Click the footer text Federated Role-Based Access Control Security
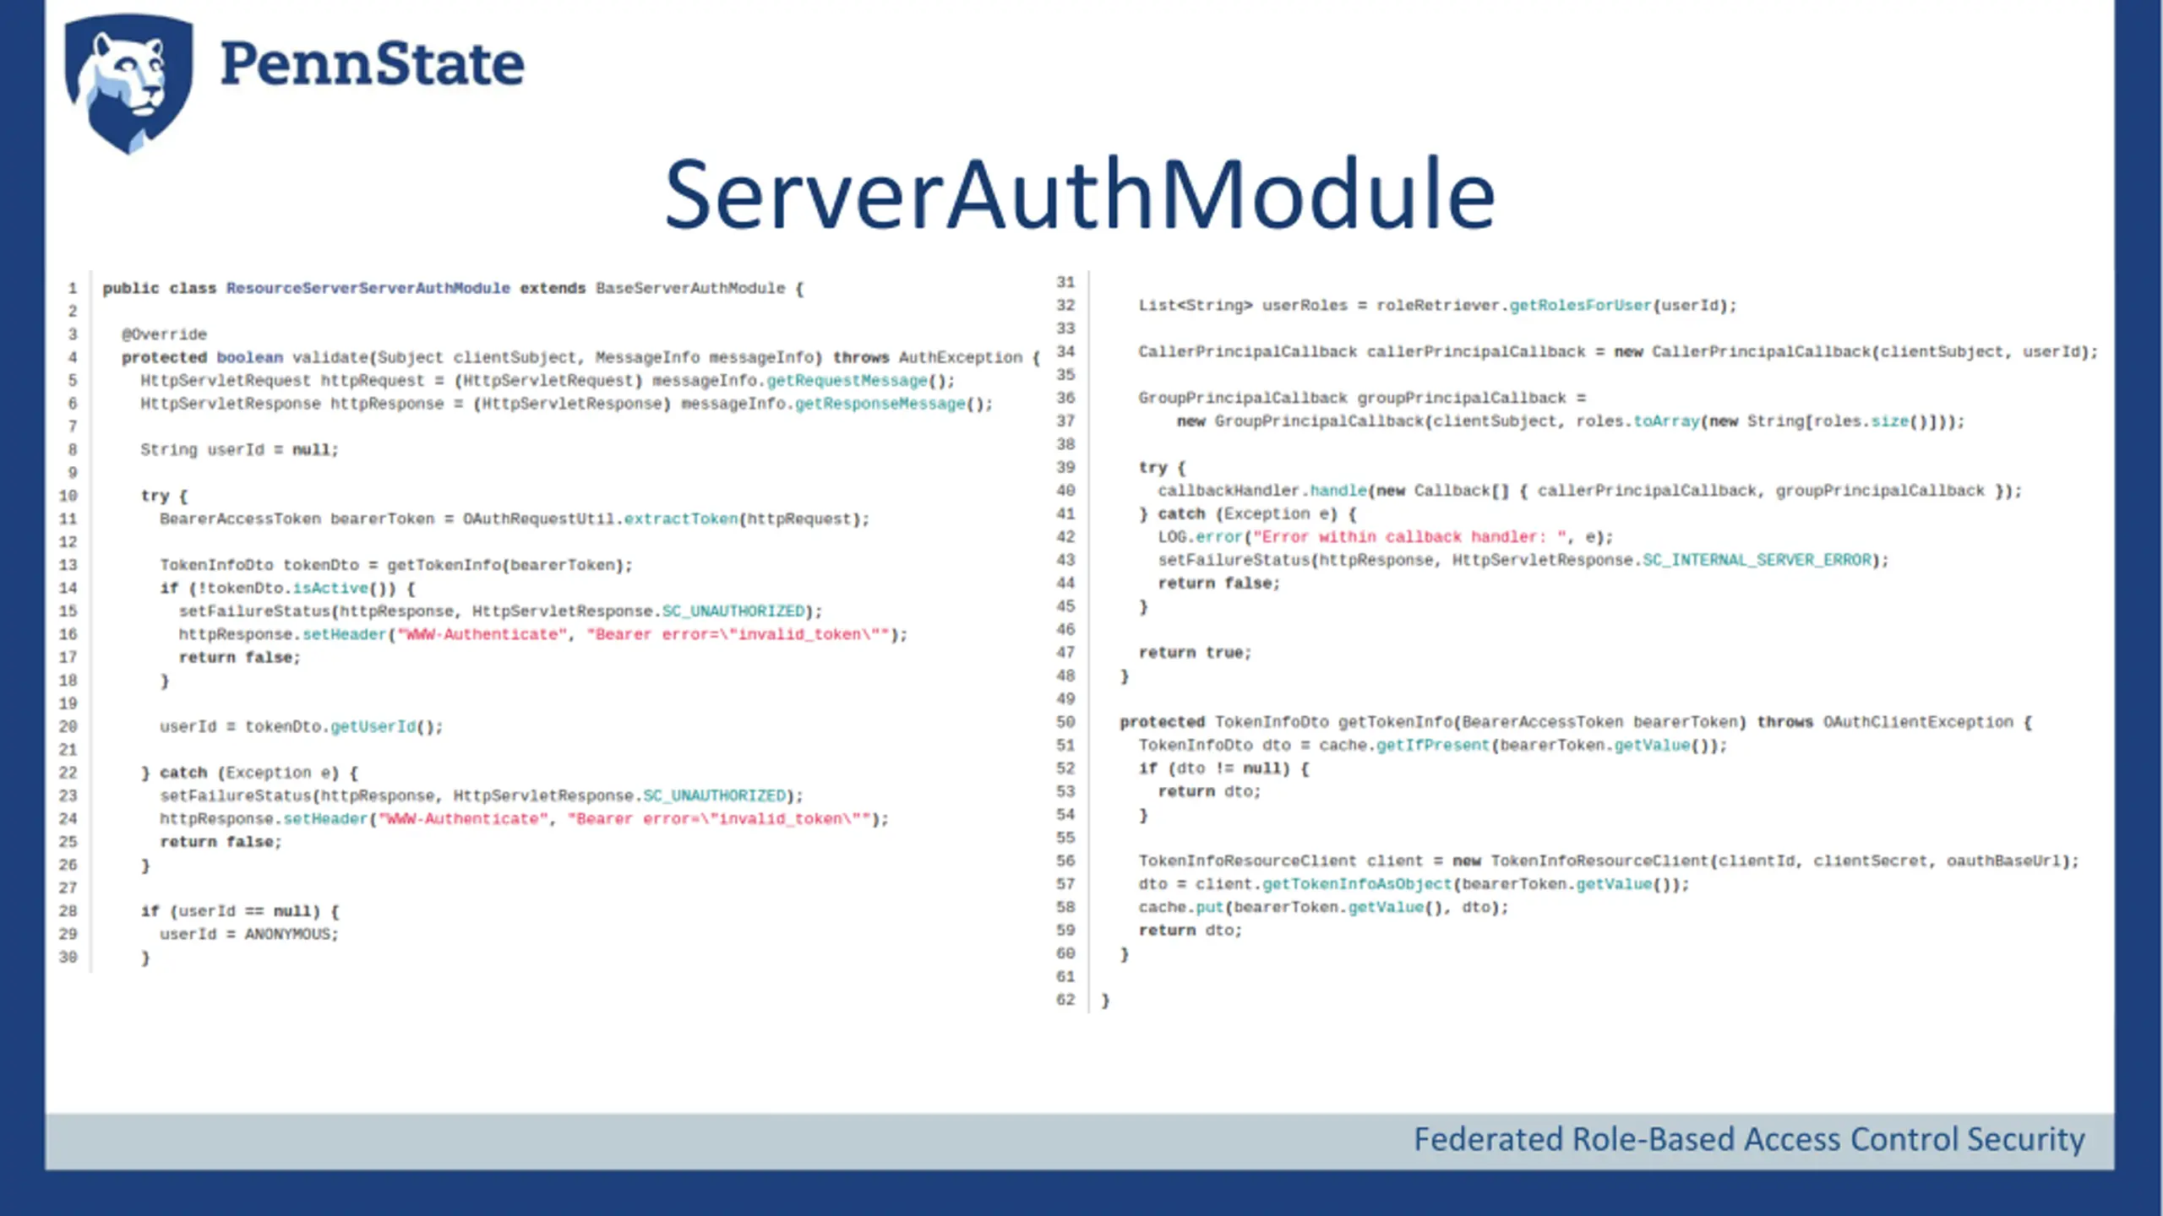This screenshot has width=2163, height=1216. 1749,1139
